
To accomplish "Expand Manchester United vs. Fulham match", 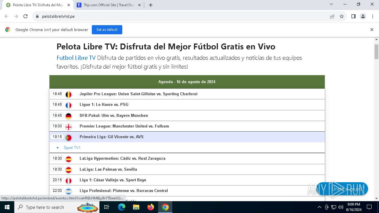I will tap(187, 126).
